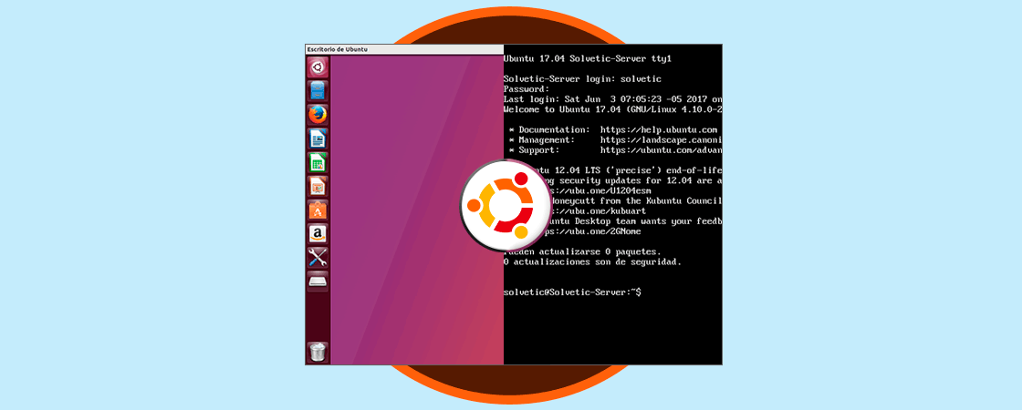Open the Files manager in the launcher
Viewport: 1022px width, 410px height.
click(318, 90)
